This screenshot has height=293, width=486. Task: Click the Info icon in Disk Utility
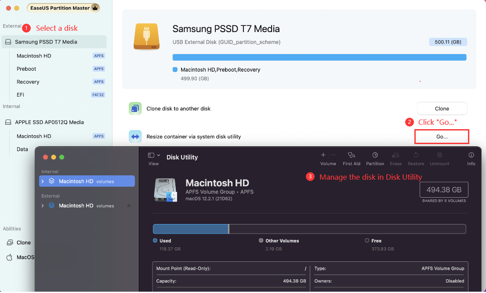tap(471, 156)
